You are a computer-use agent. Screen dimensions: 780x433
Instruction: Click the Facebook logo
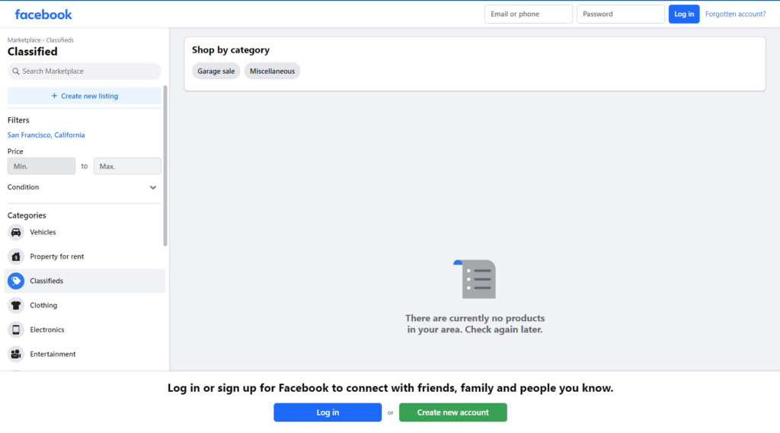(43, 14)
